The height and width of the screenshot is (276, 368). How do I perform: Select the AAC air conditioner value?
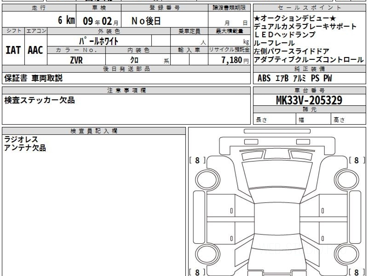click(36, 50)
